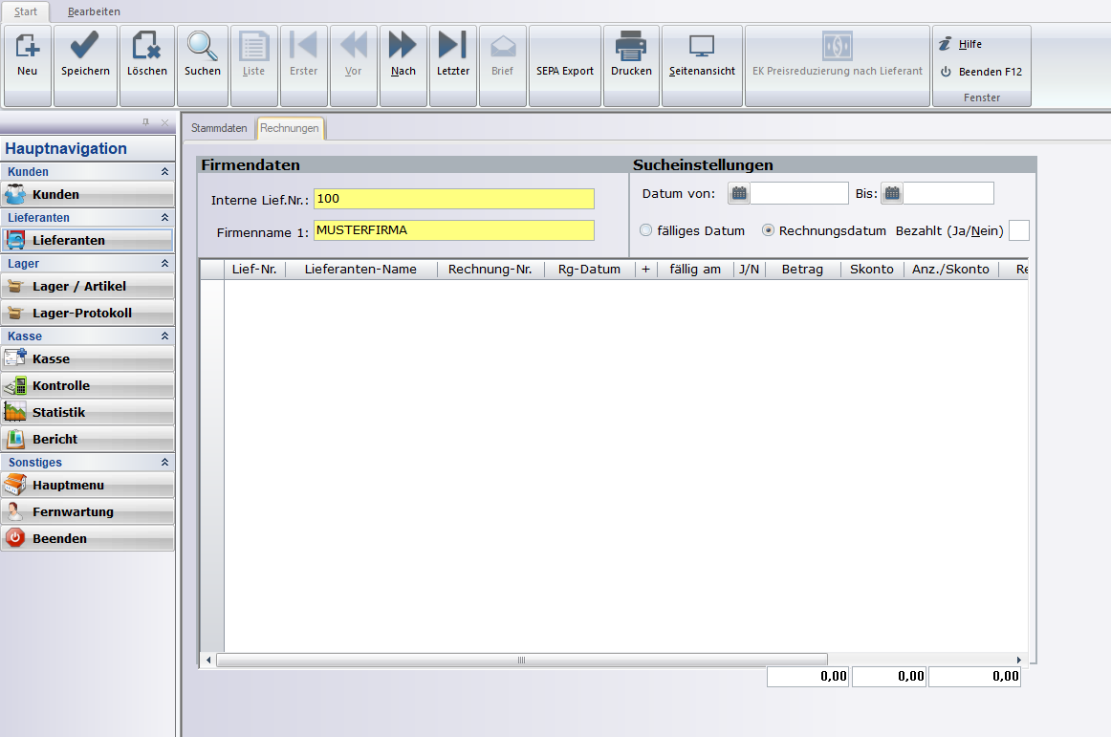Click the Bezahlt (Ja/Nein) box

pyautogui.click(x=1019, y=230)
